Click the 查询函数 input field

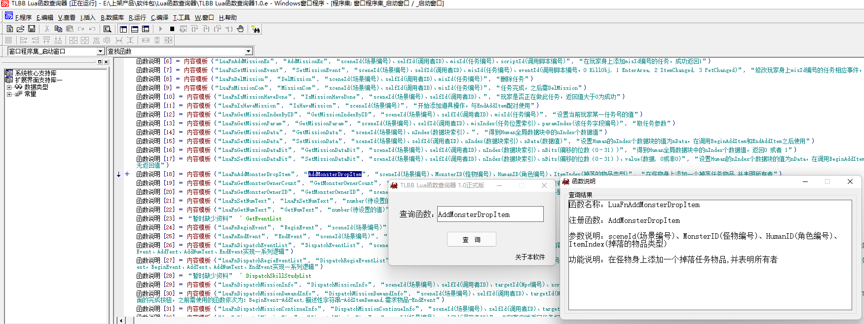coord(490,215)
